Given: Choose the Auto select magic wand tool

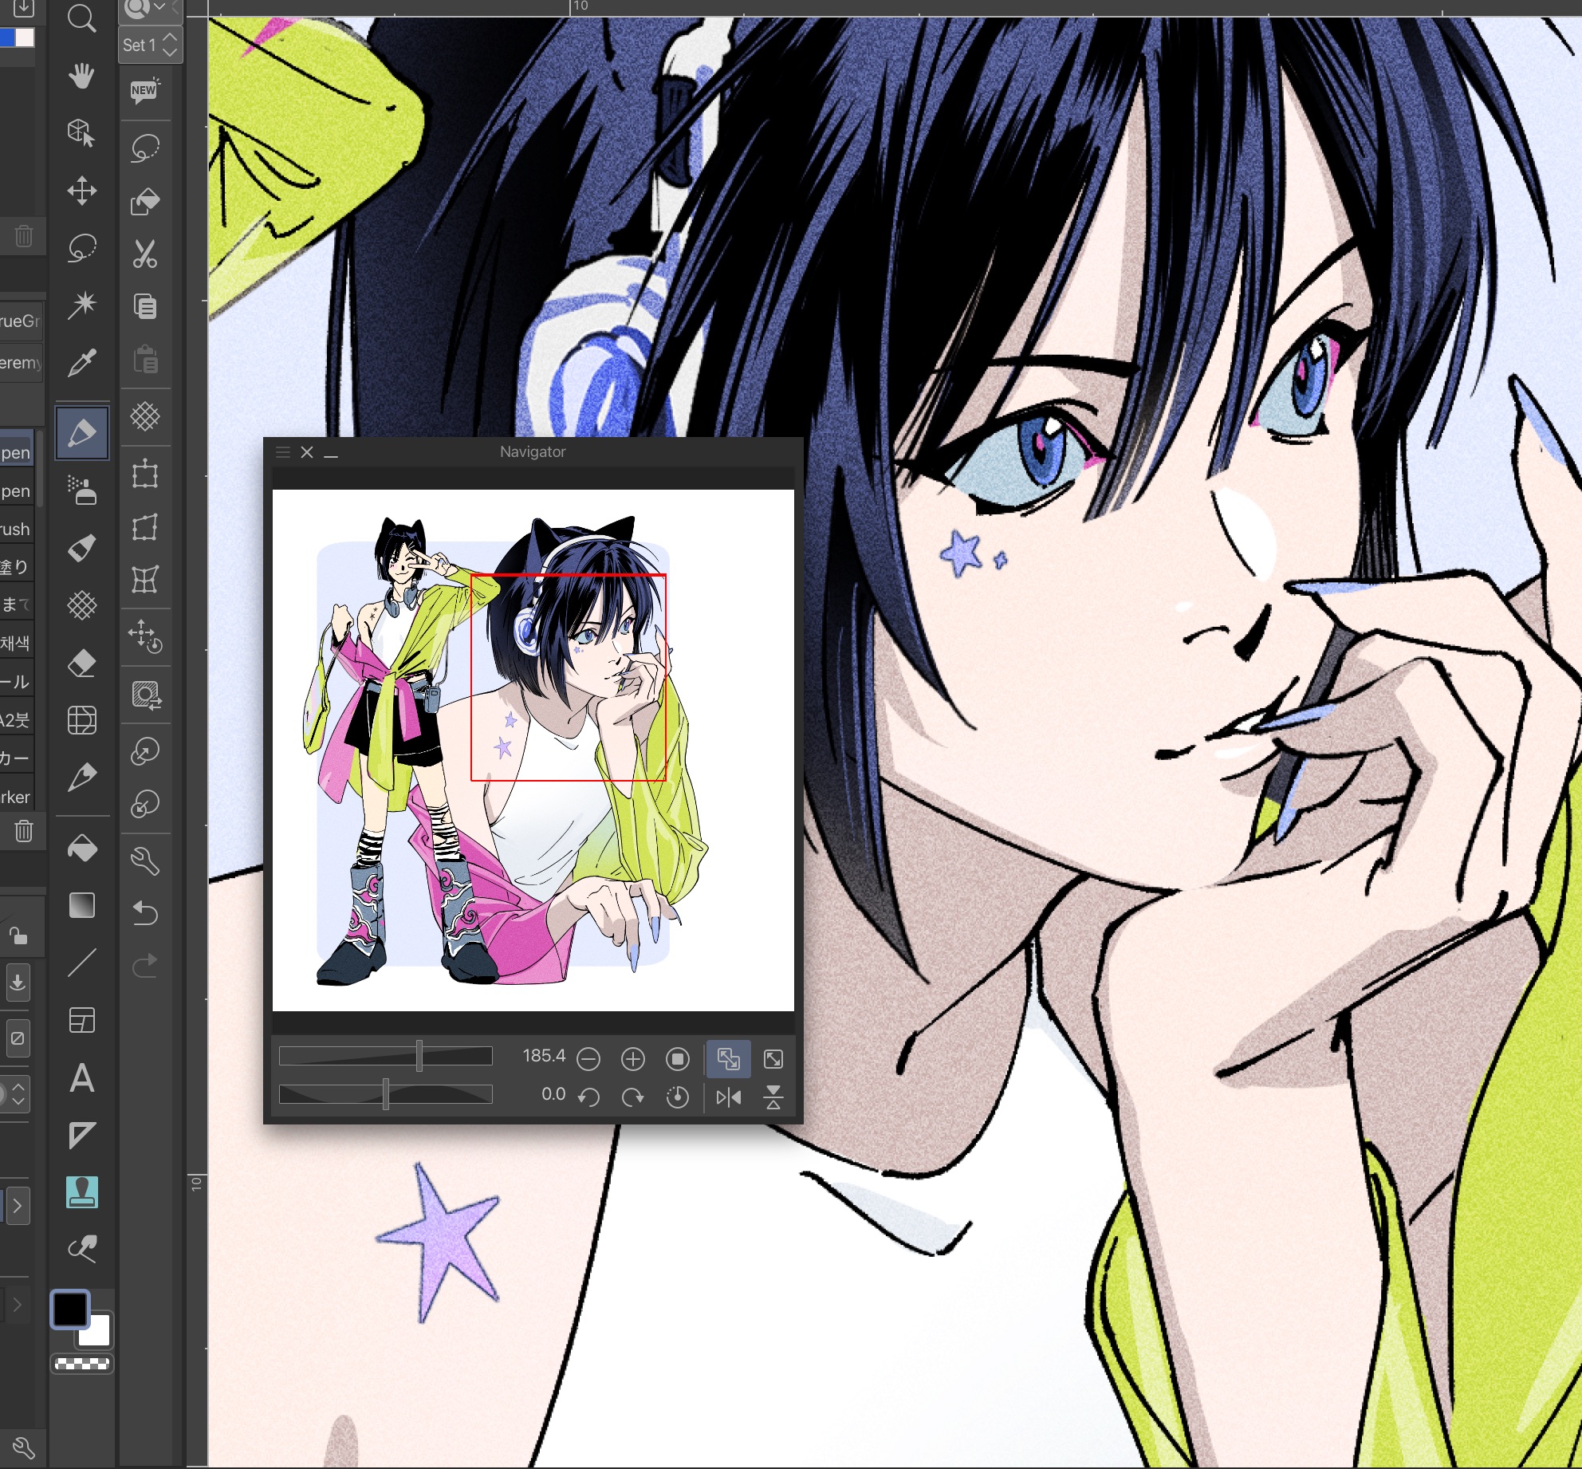Looking at the screenshot, I should tap(82, 304).
